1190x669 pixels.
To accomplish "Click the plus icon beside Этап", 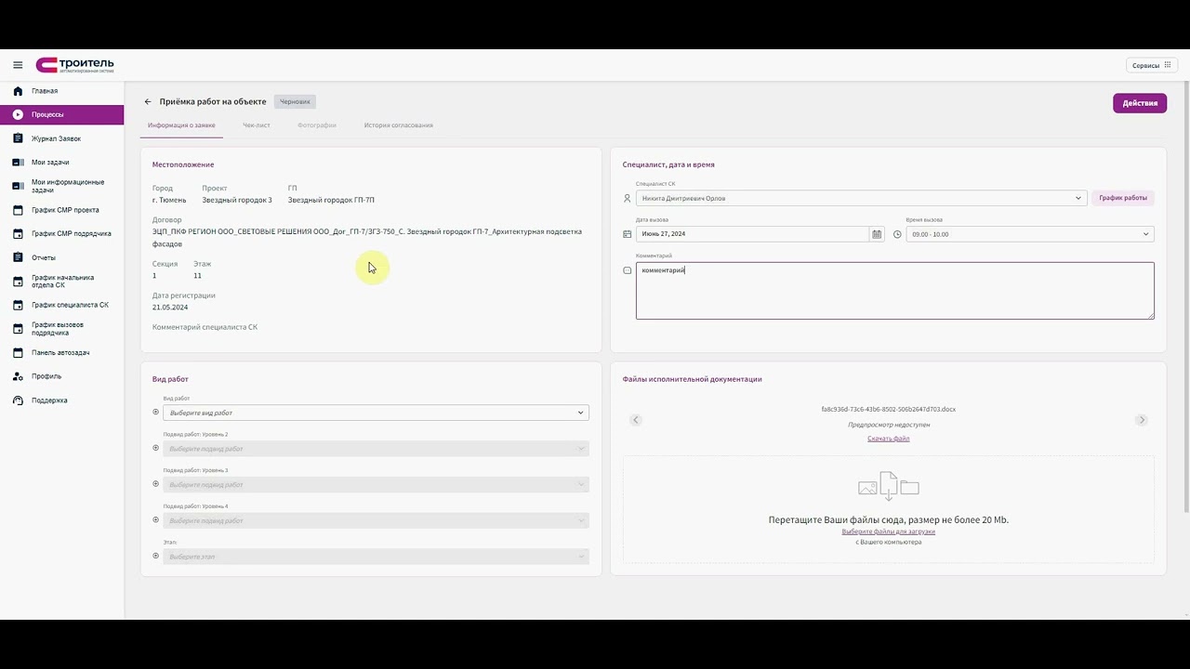I will point(155,556).
